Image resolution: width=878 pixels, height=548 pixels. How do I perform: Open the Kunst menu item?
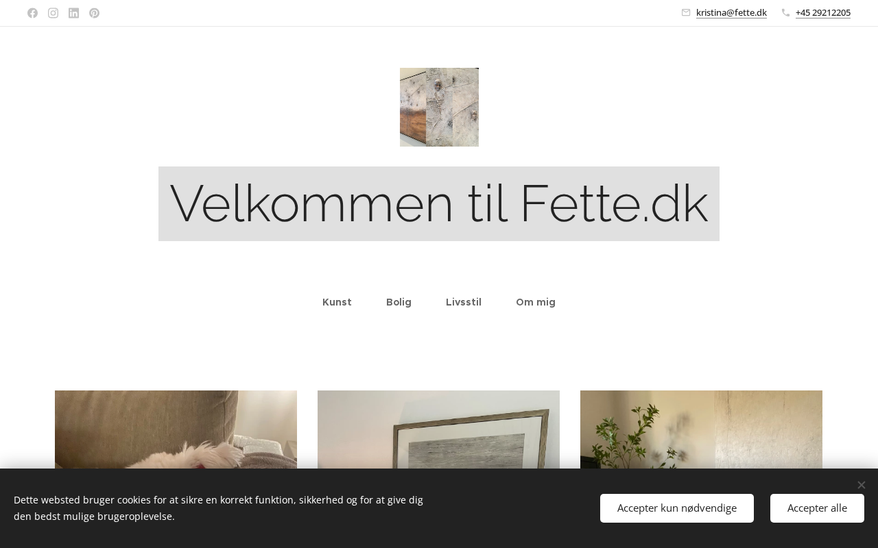(x=337, y=302)
